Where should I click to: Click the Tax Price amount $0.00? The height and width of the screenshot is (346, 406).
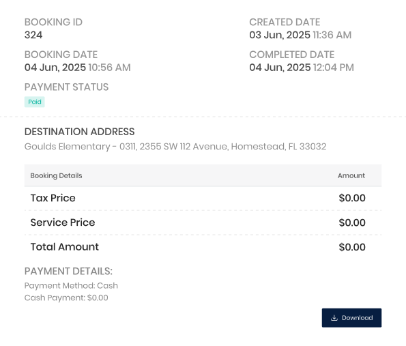[352, 198]
